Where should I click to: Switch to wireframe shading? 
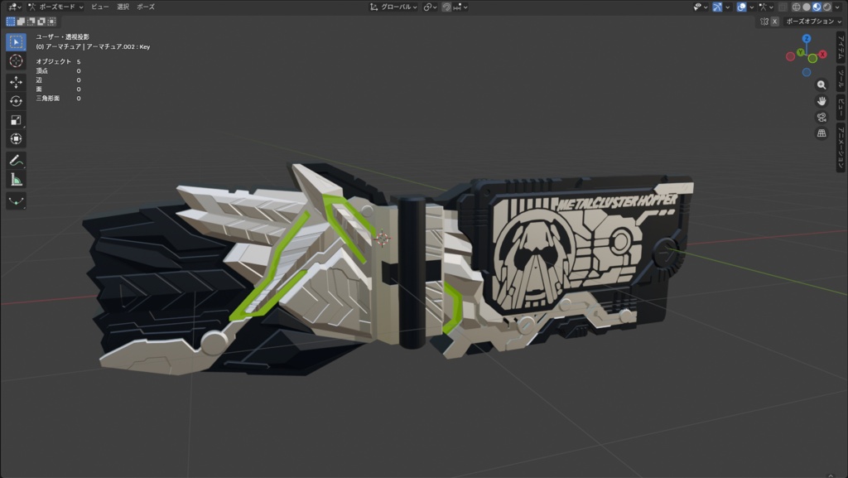point(796,7)
